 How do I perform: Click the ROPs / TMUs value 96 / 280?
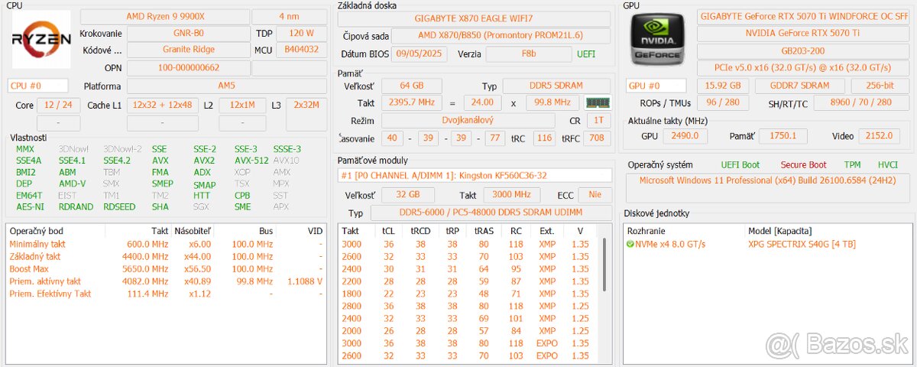pos(723,102)
